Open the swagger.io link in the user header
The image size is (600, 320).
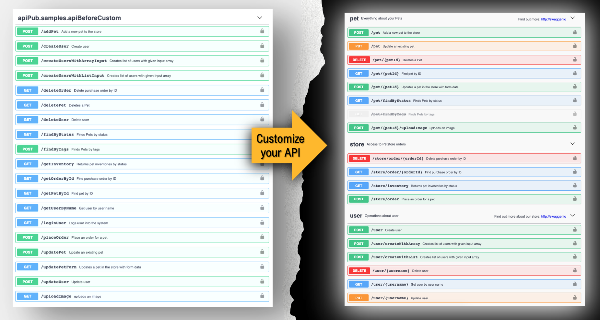(x=553, y=217)
